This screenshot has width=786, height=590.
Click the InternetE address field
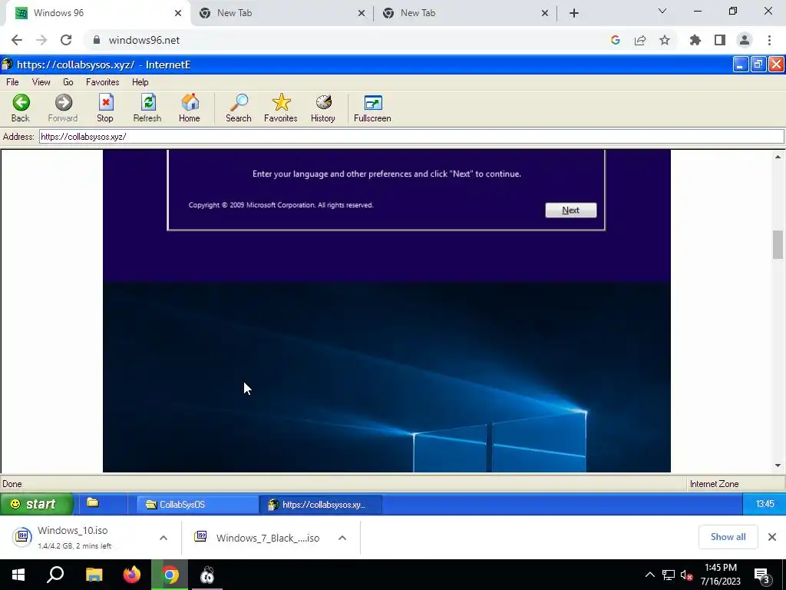tap(411, 137)
